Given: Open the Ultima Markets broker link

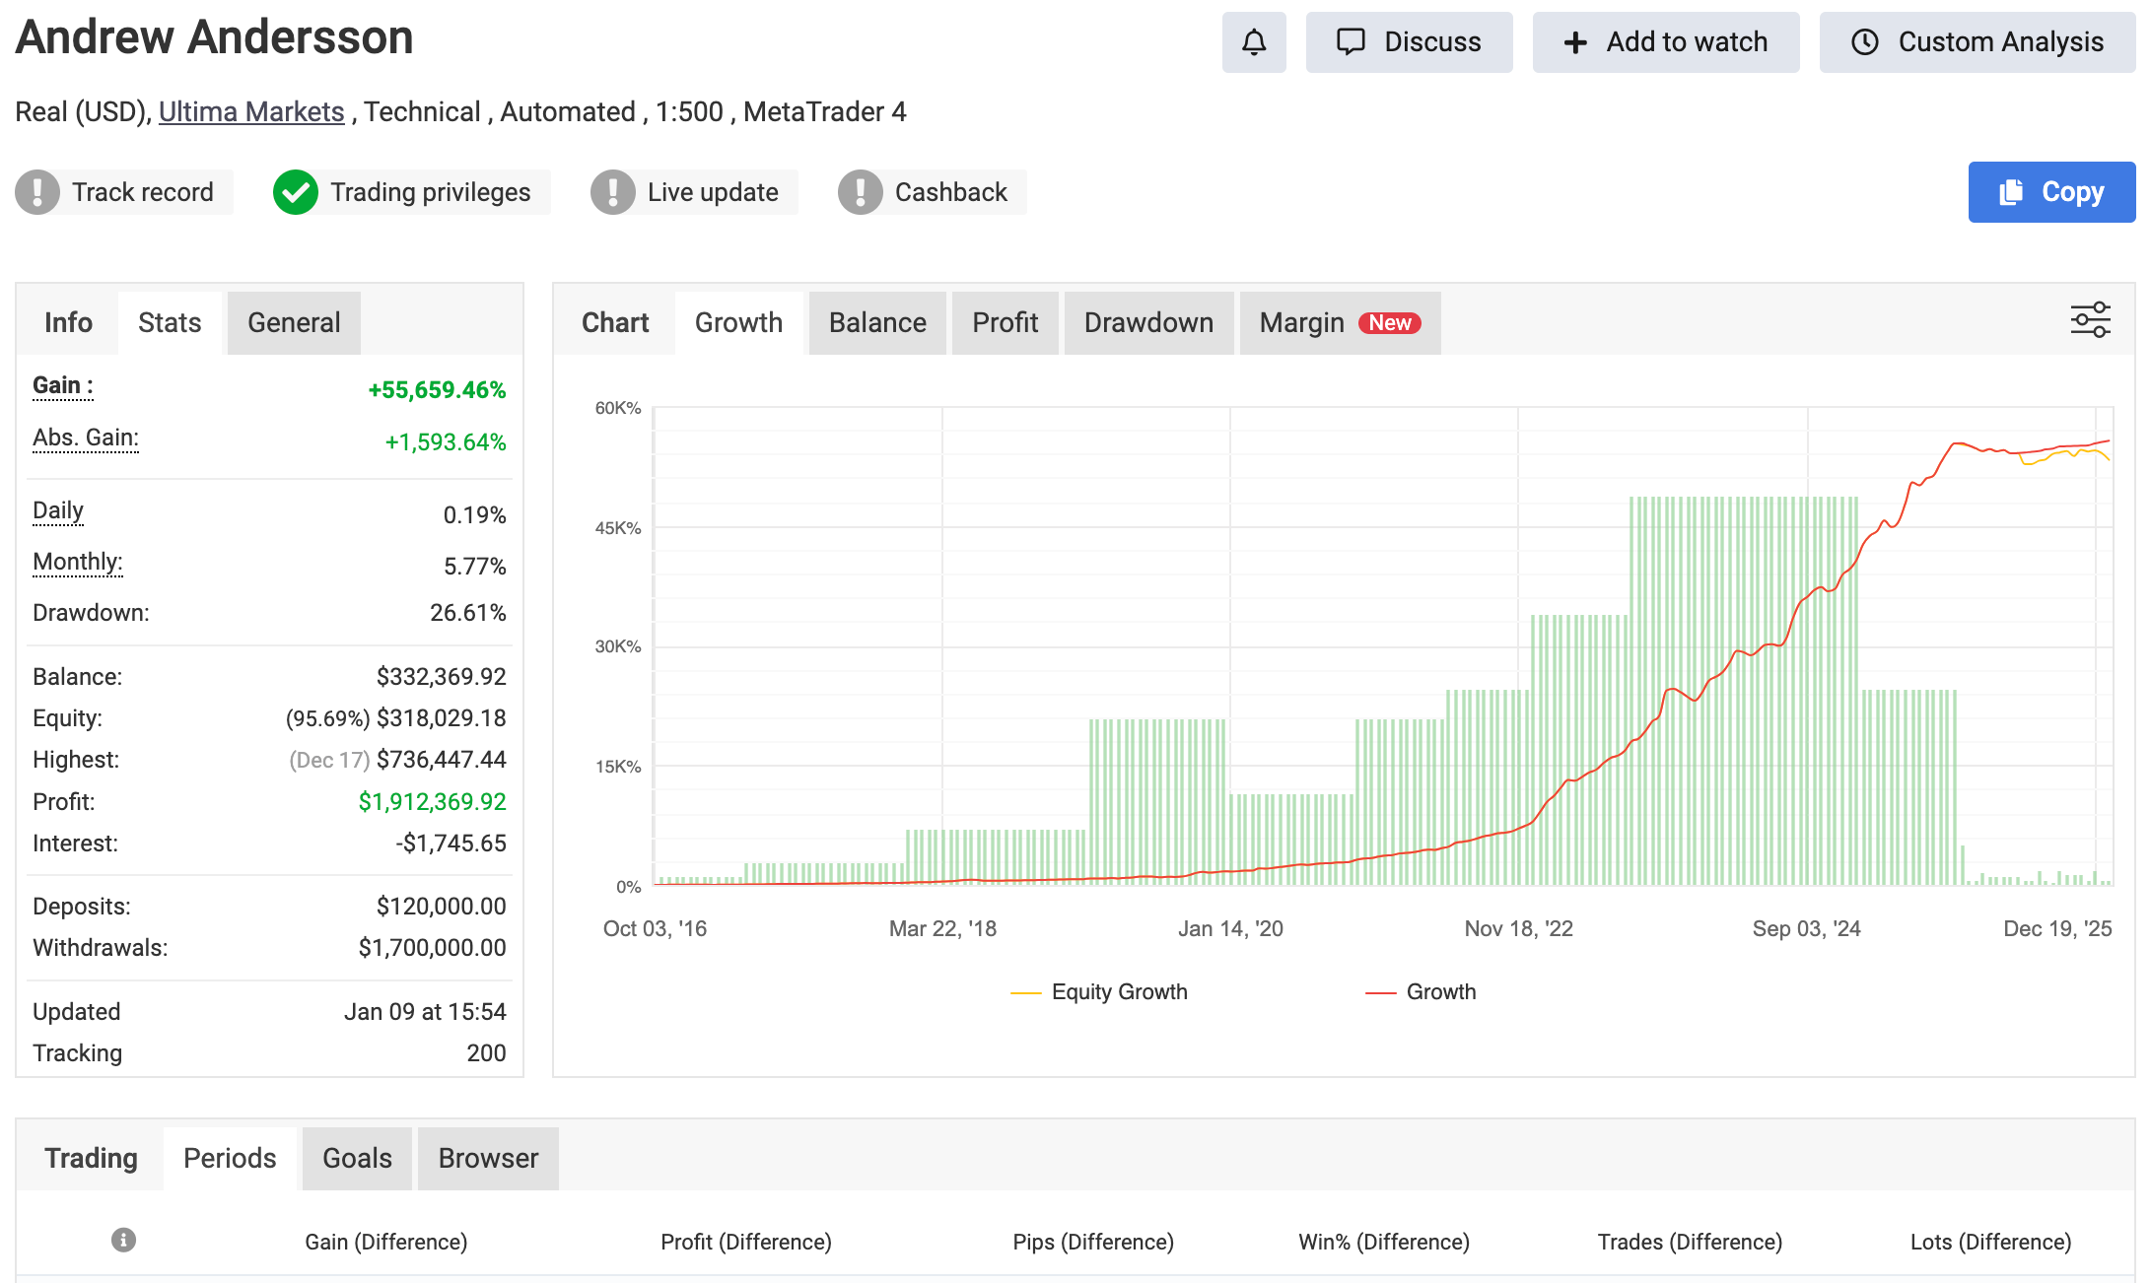Looking at the screenshot, I should pos(251,112).
